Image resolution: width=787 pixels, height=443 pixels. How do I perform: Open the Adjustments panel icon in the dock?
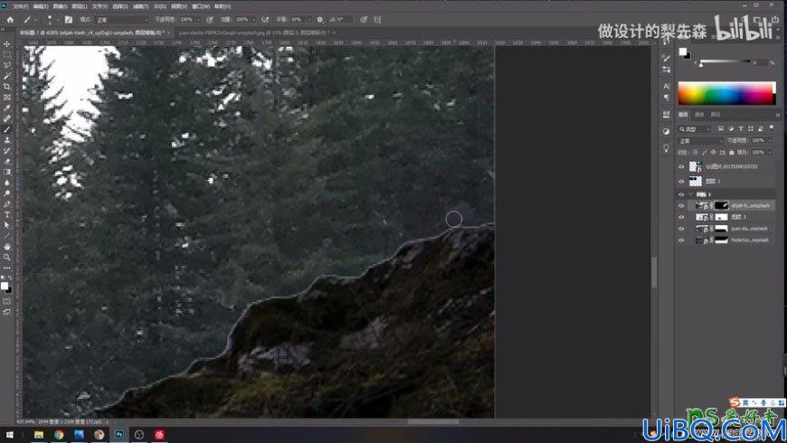click(666, 131)
